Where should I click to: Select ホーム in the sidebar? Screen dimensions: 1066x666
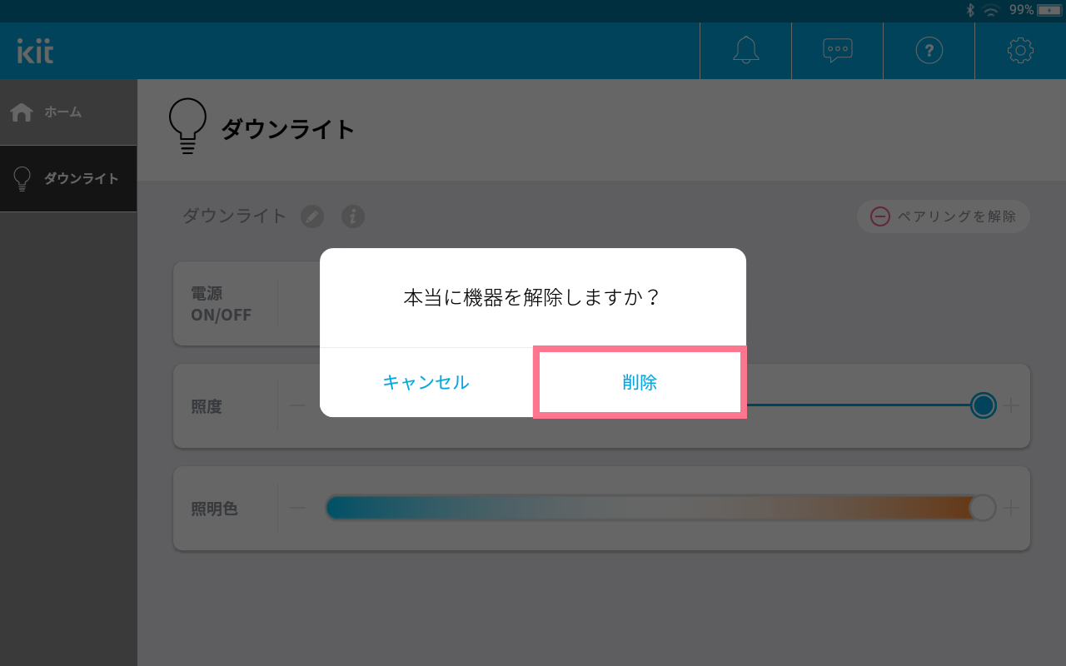68,112
